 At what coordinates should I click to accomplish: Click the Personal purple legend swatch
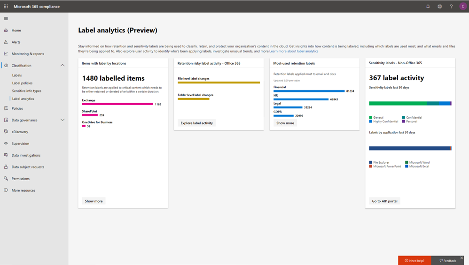404,121
